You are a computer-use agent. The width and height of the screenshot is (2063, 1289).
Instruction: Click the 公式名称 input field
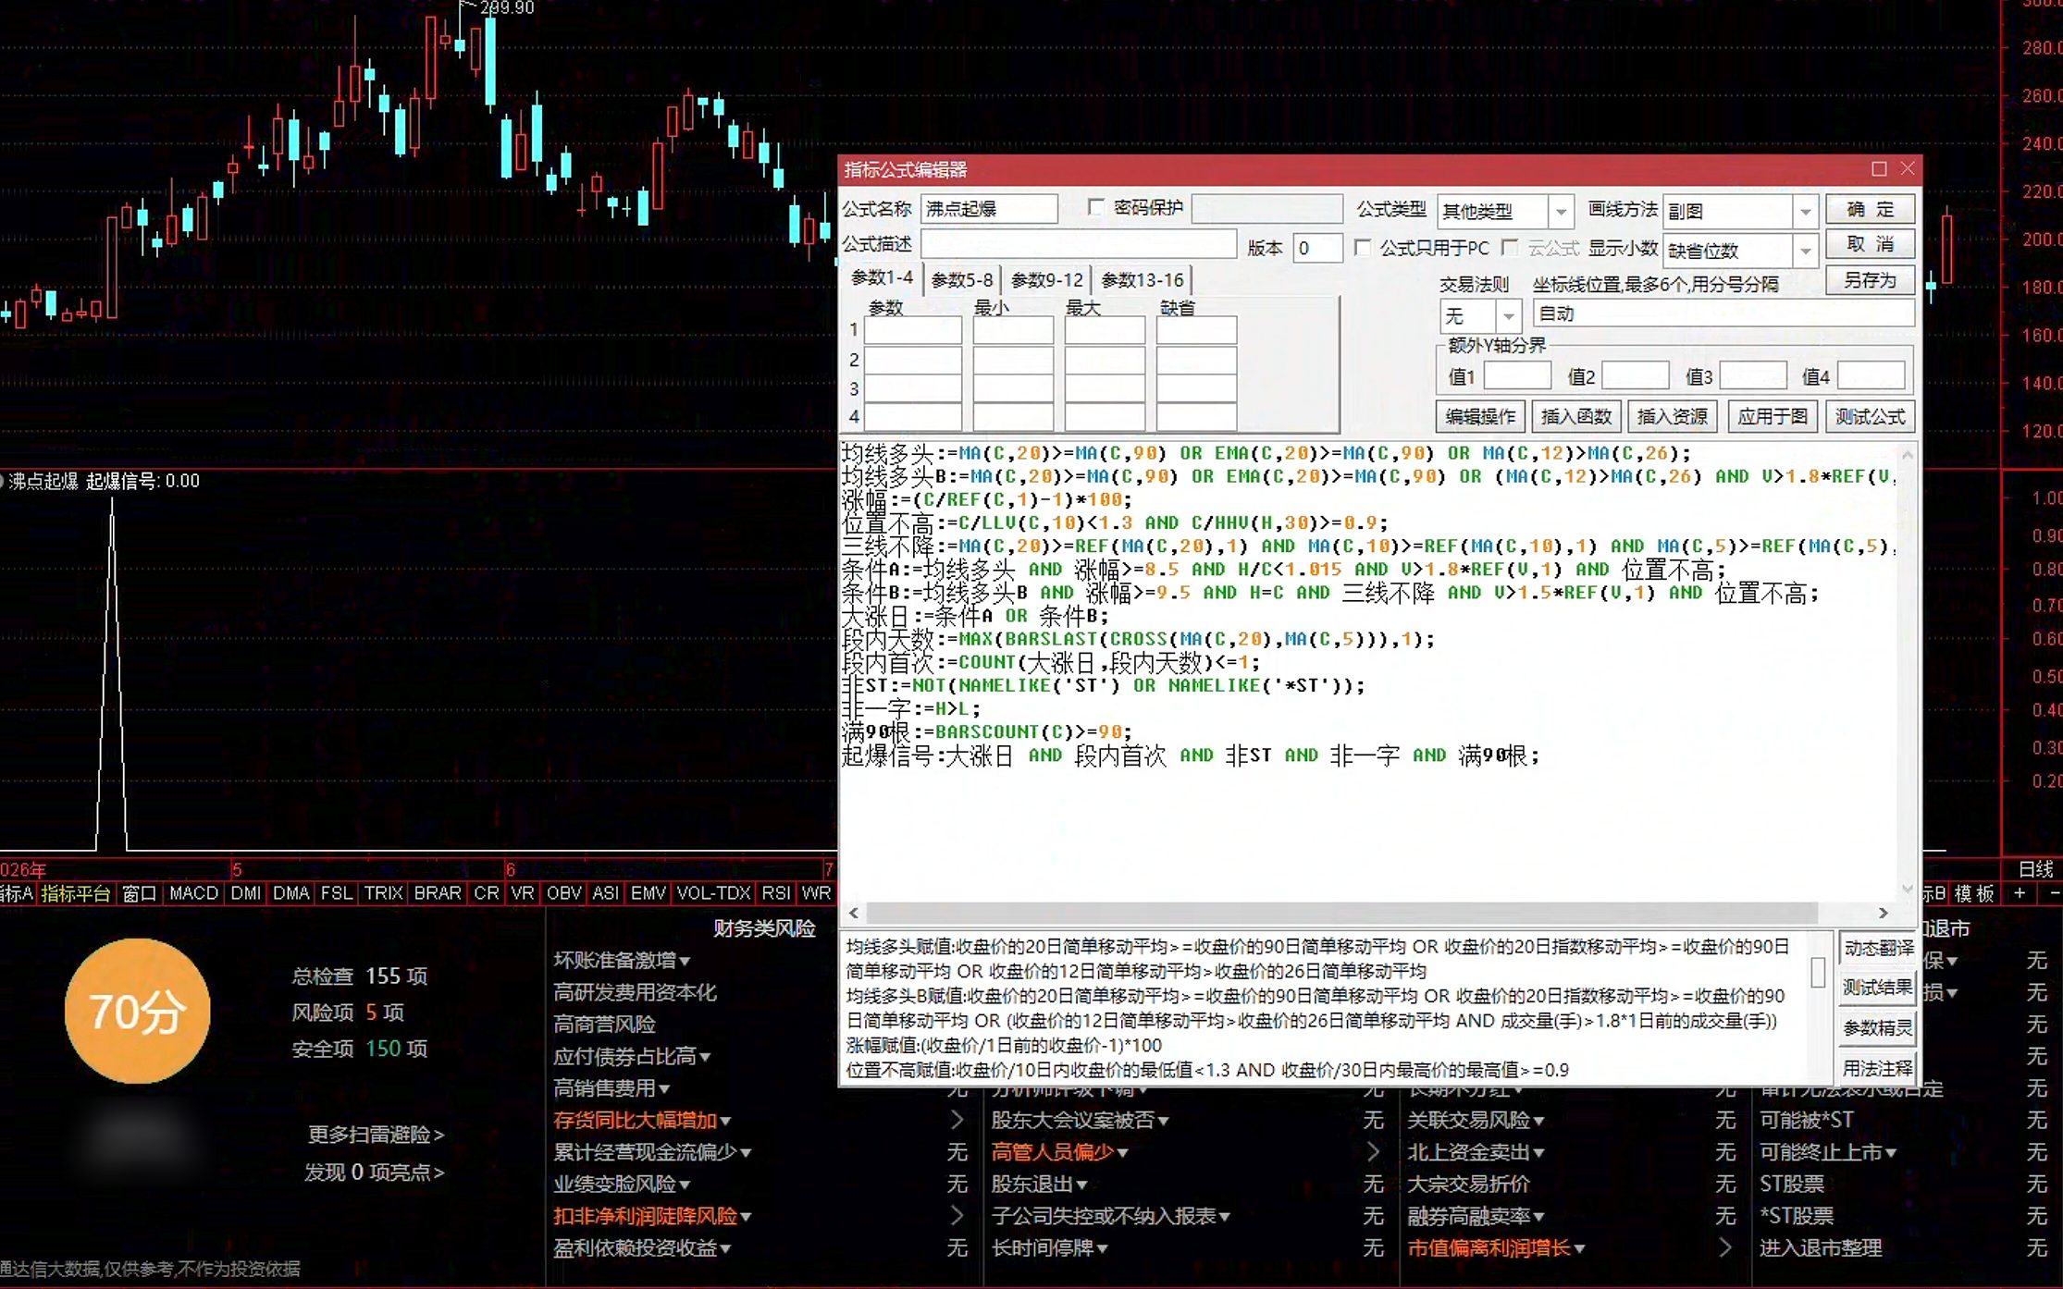989,209
